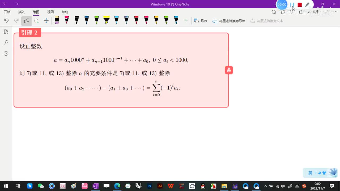
Task: Open the 视图 ribbon tab
Action: (50, 12)
